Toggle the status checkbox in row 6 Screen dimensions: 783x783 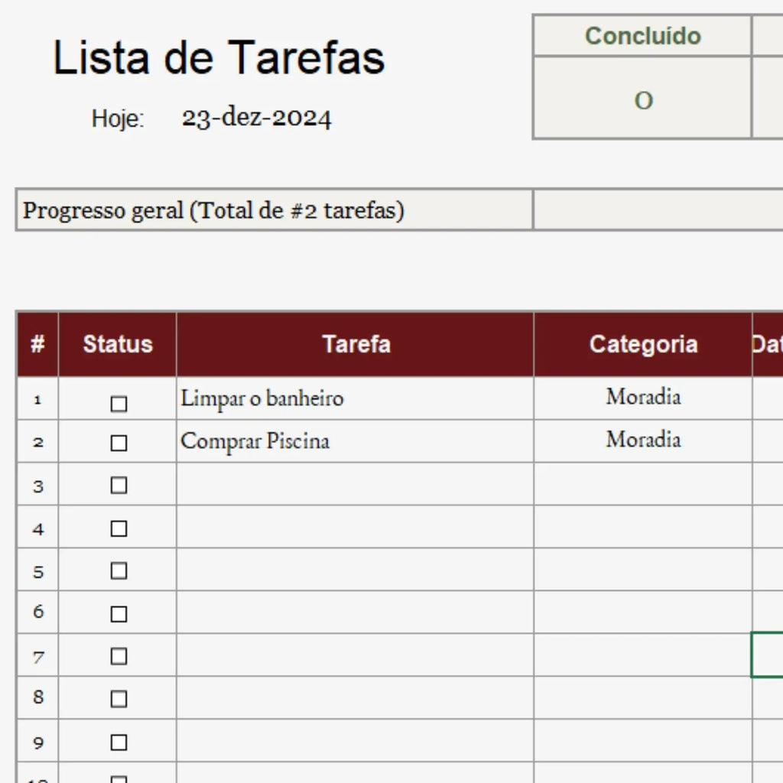point(119,614)
